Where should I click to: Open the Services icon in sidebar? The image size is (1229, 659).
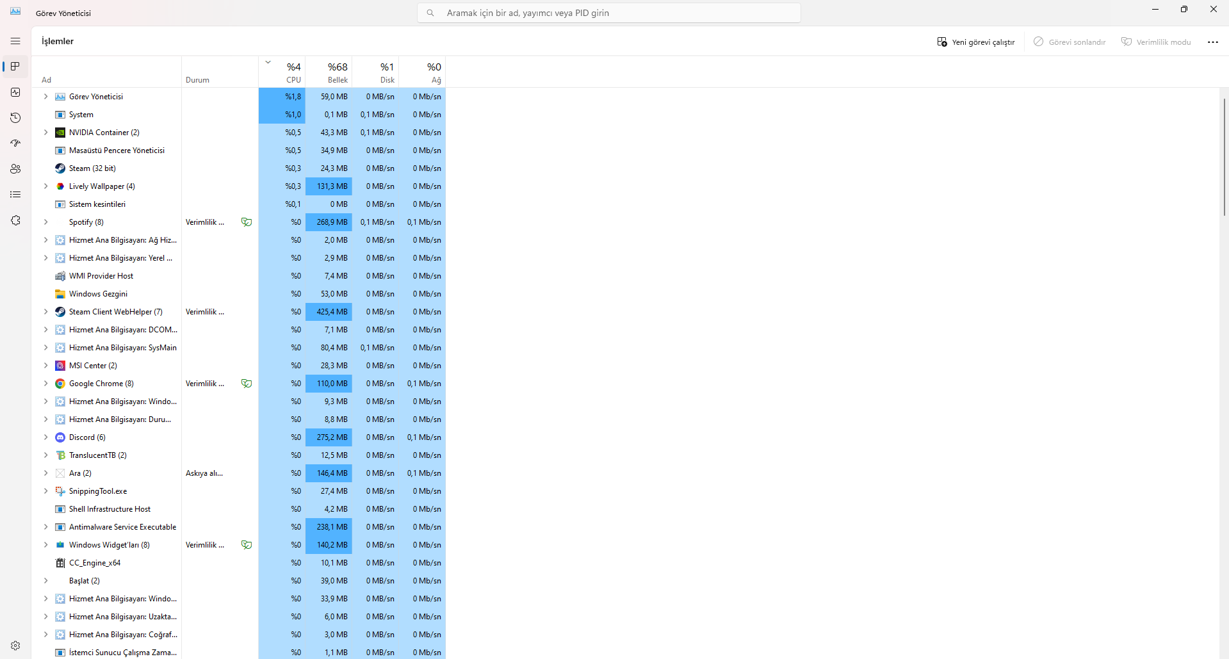pyautogui.click(x=15, y=220)
